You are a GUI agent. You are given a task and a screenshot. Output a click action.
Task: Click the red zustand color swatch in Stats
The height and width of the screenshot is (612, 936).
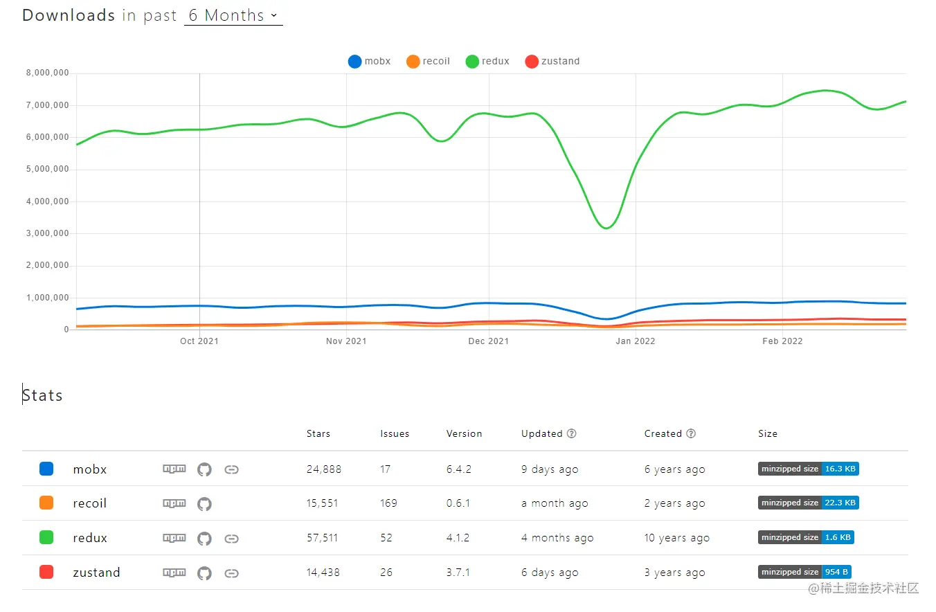point(46,573)
